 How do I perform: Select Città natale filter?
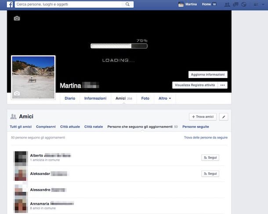(x=94, y=127)
